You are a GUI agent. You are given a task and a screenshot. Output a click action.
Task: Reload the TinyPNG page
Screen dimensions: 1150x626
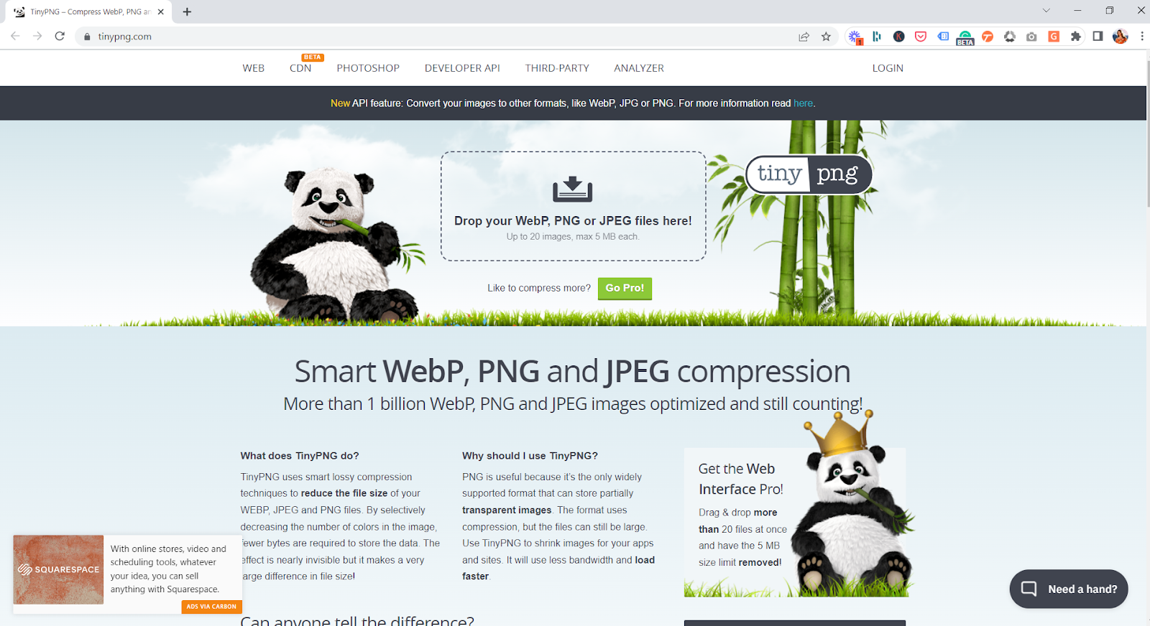tap(60, 36)
